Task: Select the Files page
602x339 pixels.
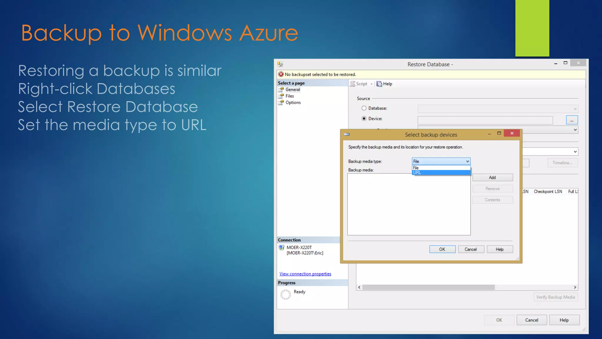Action: [290, 96]
